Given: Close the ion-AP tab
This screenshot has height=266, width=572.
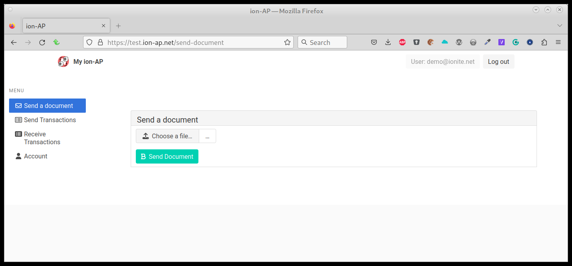Looking at the screenshot, I should pos(104,26).
